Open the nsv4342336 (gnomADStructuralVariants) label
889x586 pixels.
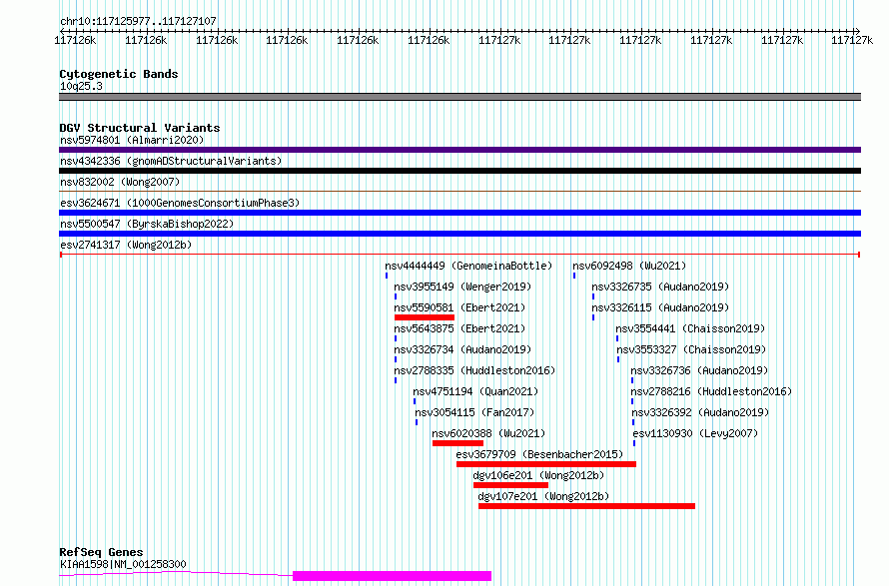(171, 161)
